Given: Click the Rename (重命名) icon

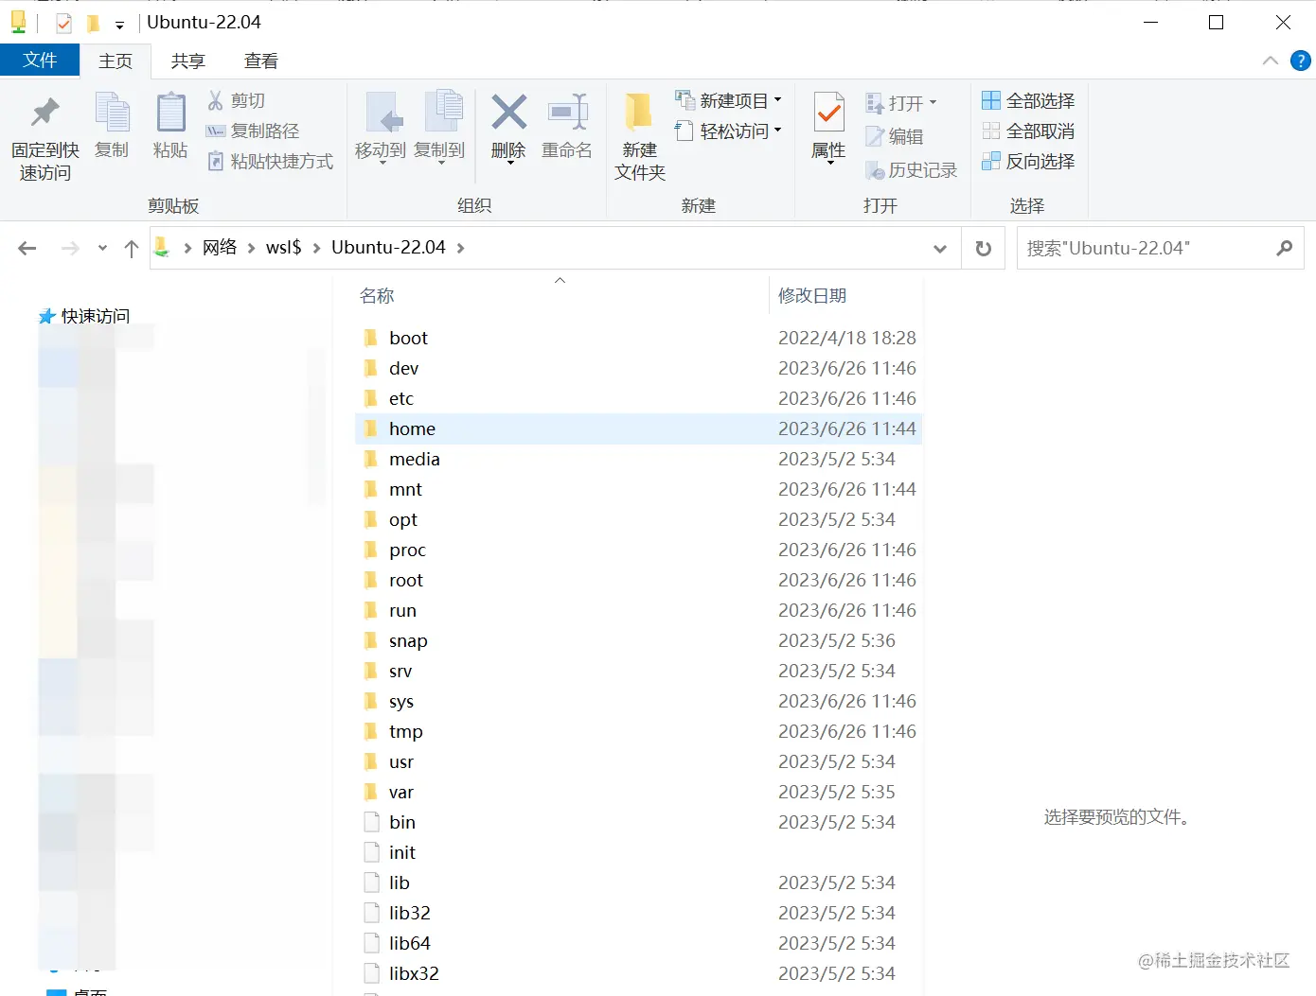Looking at the screenshot, I should click(x=568, y=113).
